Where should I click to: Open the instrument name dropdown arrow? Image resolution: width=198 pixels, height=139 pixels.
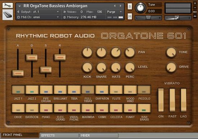click(x=19, y=6)
